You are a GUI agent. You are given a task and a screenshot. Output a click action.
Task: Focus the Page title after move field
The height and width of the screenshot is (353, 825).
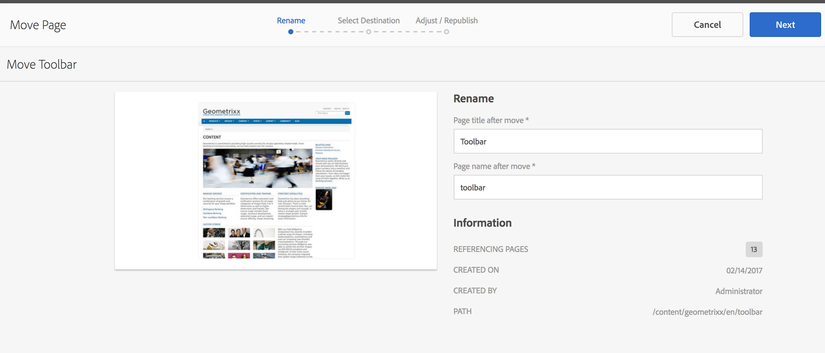[x=608, y=141]
